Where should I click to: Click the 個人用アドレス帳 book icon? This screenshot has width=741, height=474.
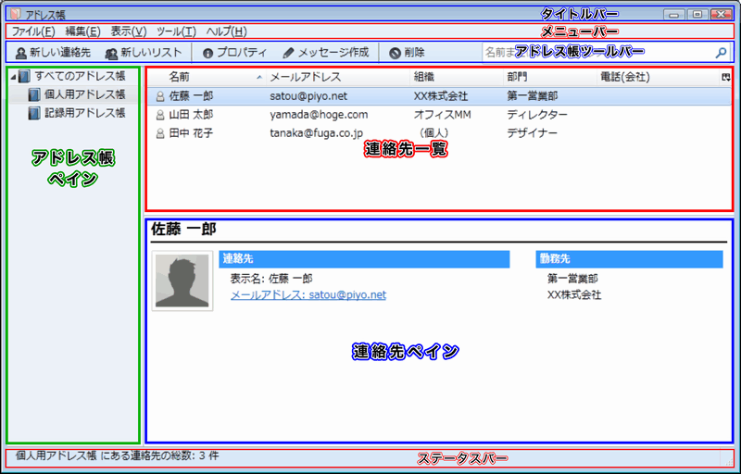(x=33, y=95)
